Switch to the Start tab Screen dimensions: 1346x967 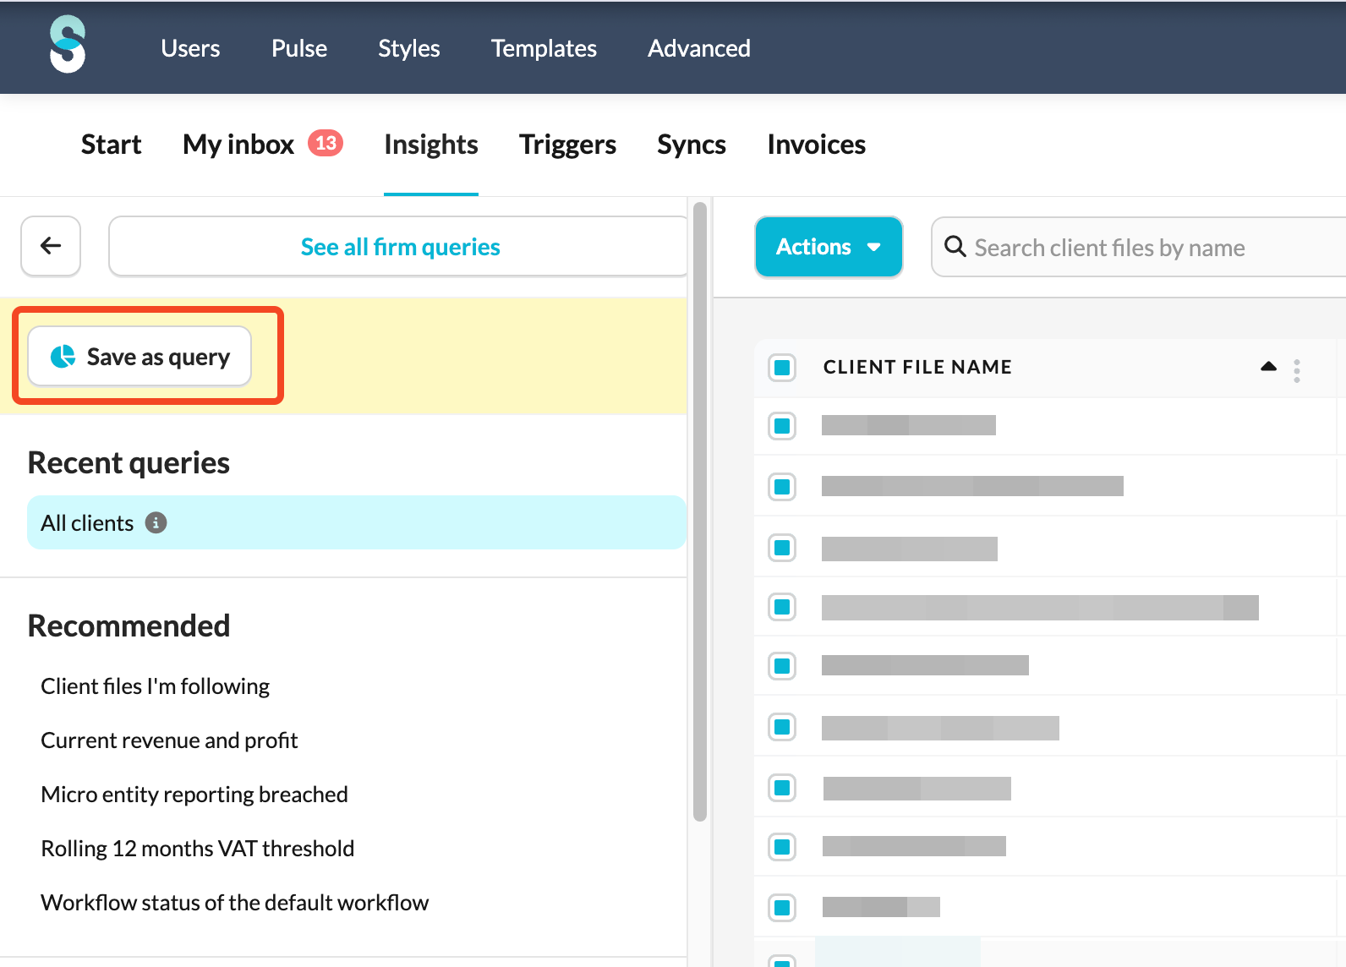tap(112, 145)
